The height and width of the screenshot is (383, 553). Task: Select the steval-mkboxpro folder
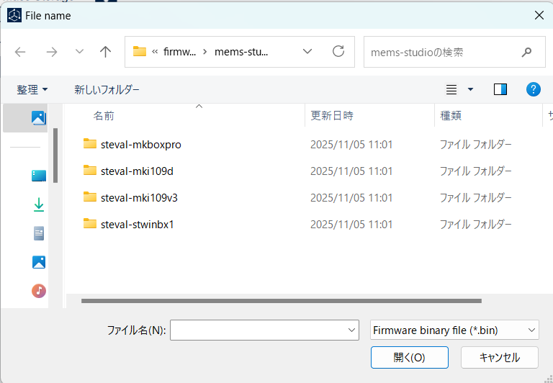[140, 144]
